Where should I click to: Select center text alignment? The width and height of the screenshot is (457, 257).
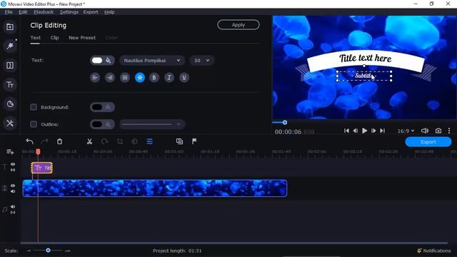coord(140,78)
